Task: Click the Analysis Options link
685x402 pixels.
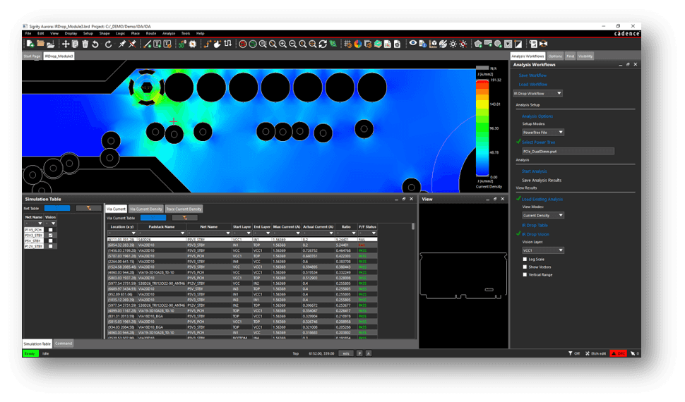Action: click(537, 116)
